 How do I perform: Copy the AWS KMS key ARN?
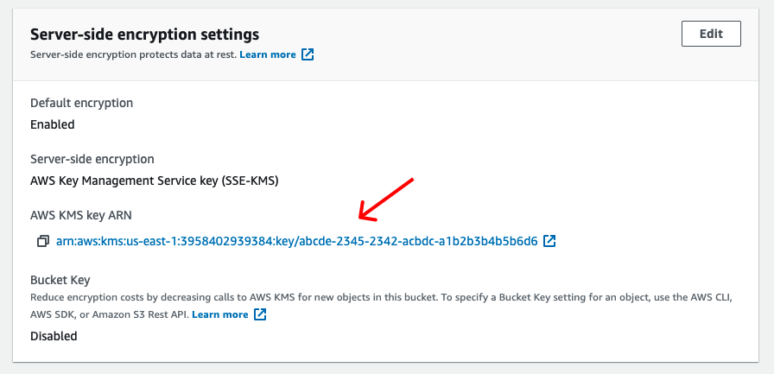43,241
